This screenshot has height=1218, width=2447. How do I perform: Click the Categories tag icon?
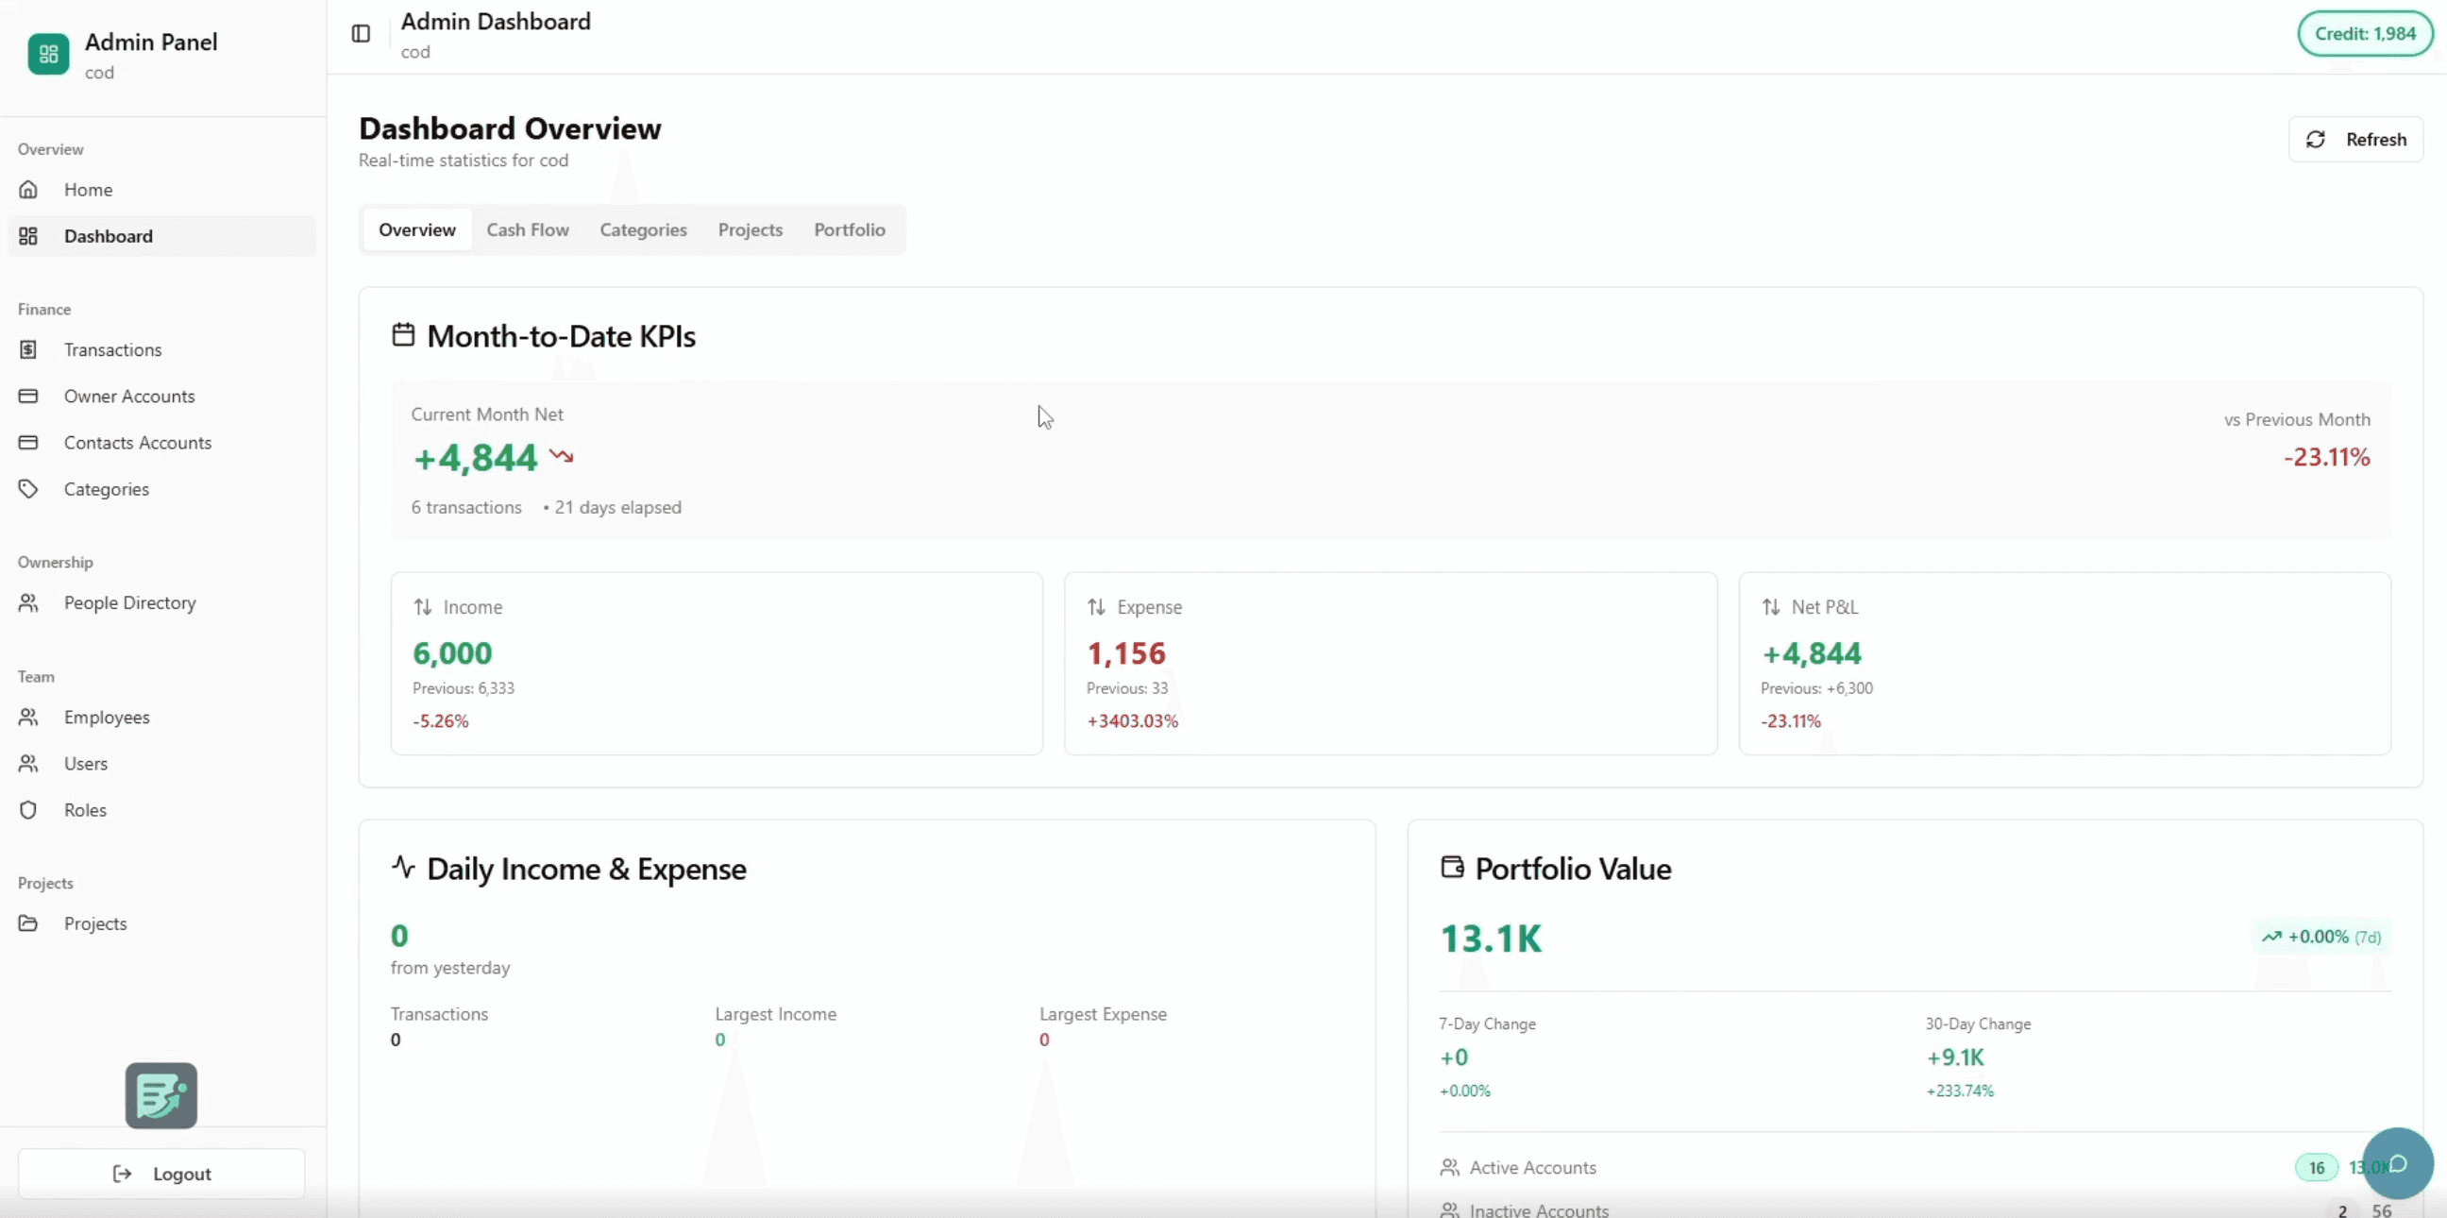pos(28,489)
